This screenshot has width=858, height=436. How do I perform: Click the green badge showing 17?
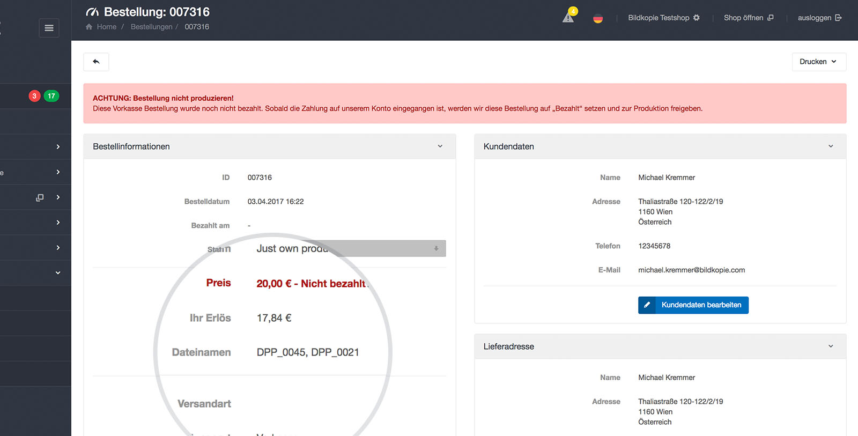tap(51, 96)
